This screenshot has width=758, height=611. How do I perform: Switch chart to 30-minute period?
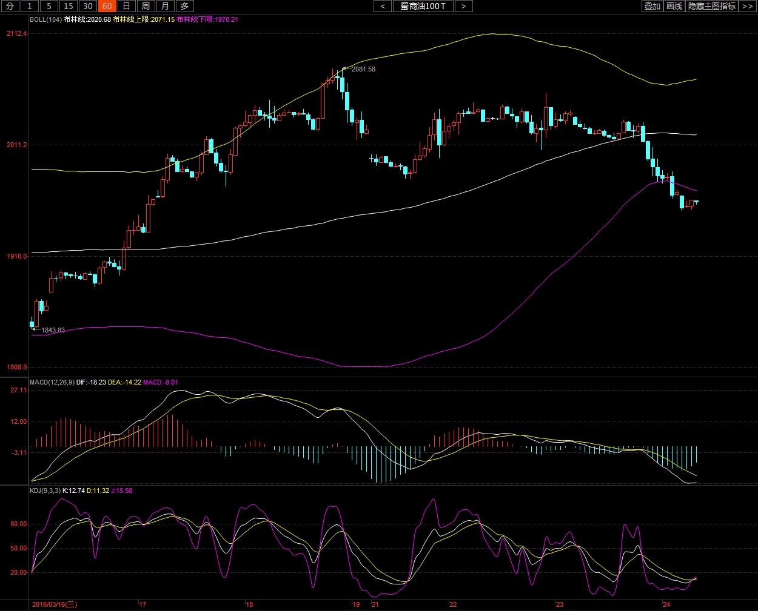[87, 6]
